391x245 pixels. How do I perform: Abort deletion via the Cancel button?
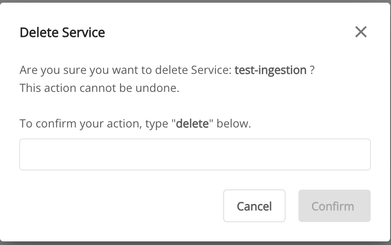click(x=254, y=206)
